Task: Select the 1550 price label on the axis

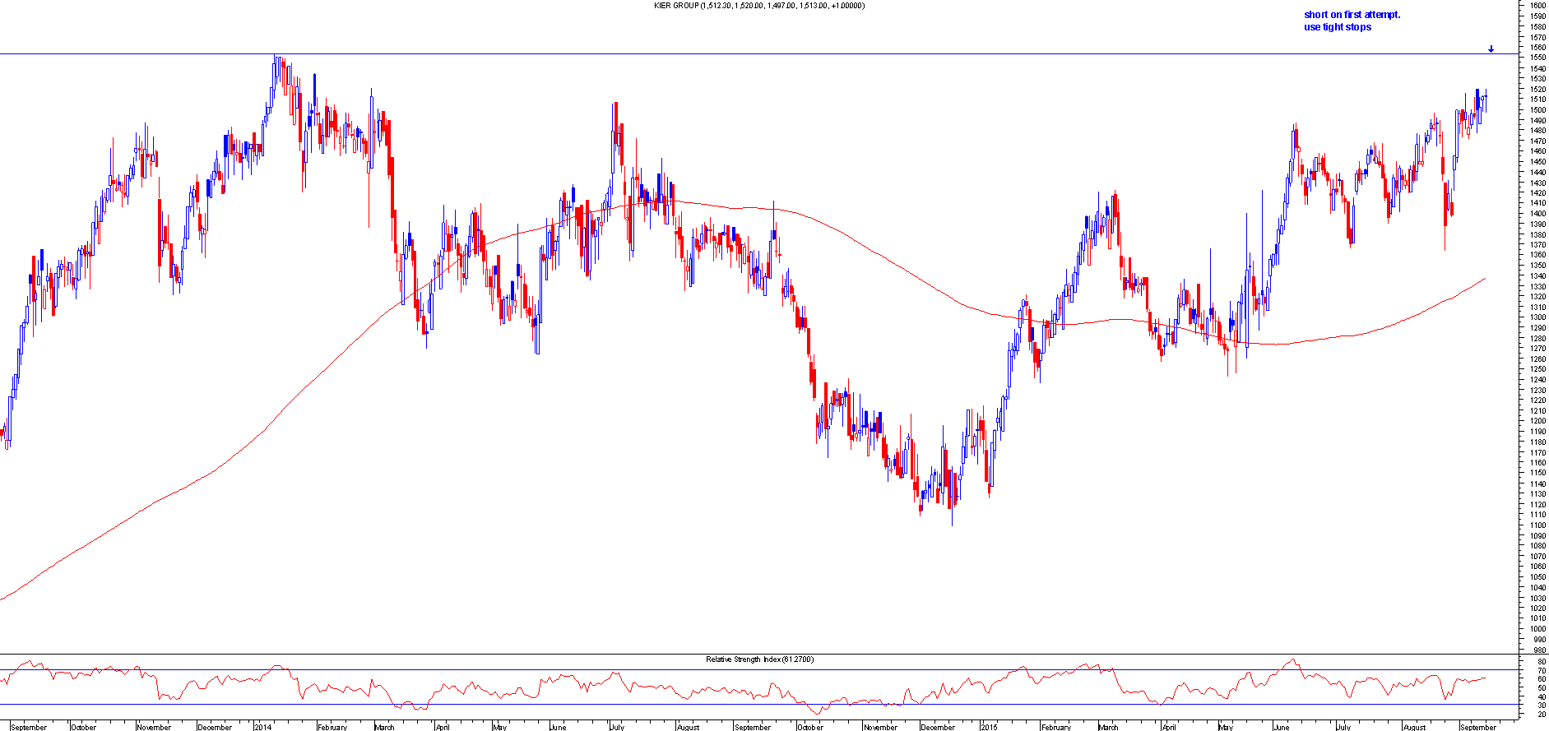Action: click(1537, 58)
